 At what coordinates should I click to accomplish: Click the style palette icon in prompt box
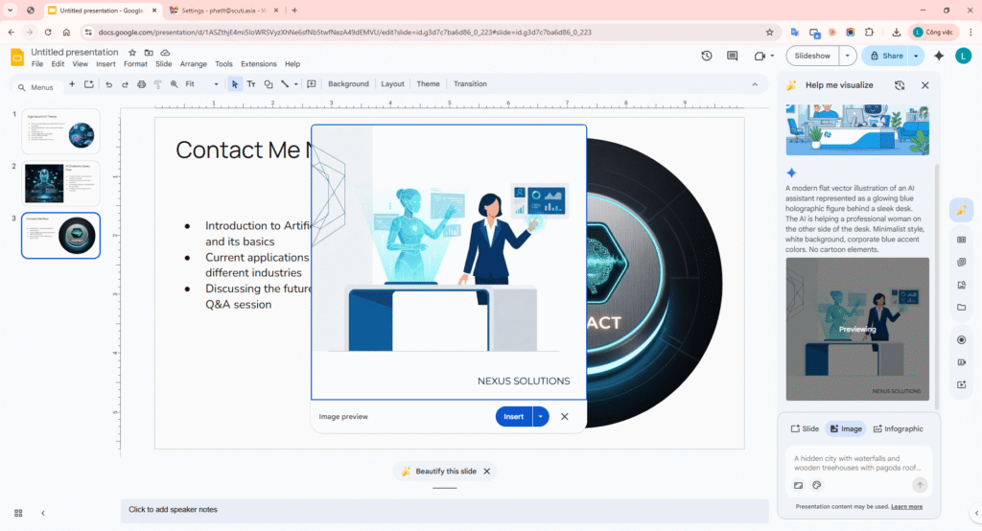[817, 485]
